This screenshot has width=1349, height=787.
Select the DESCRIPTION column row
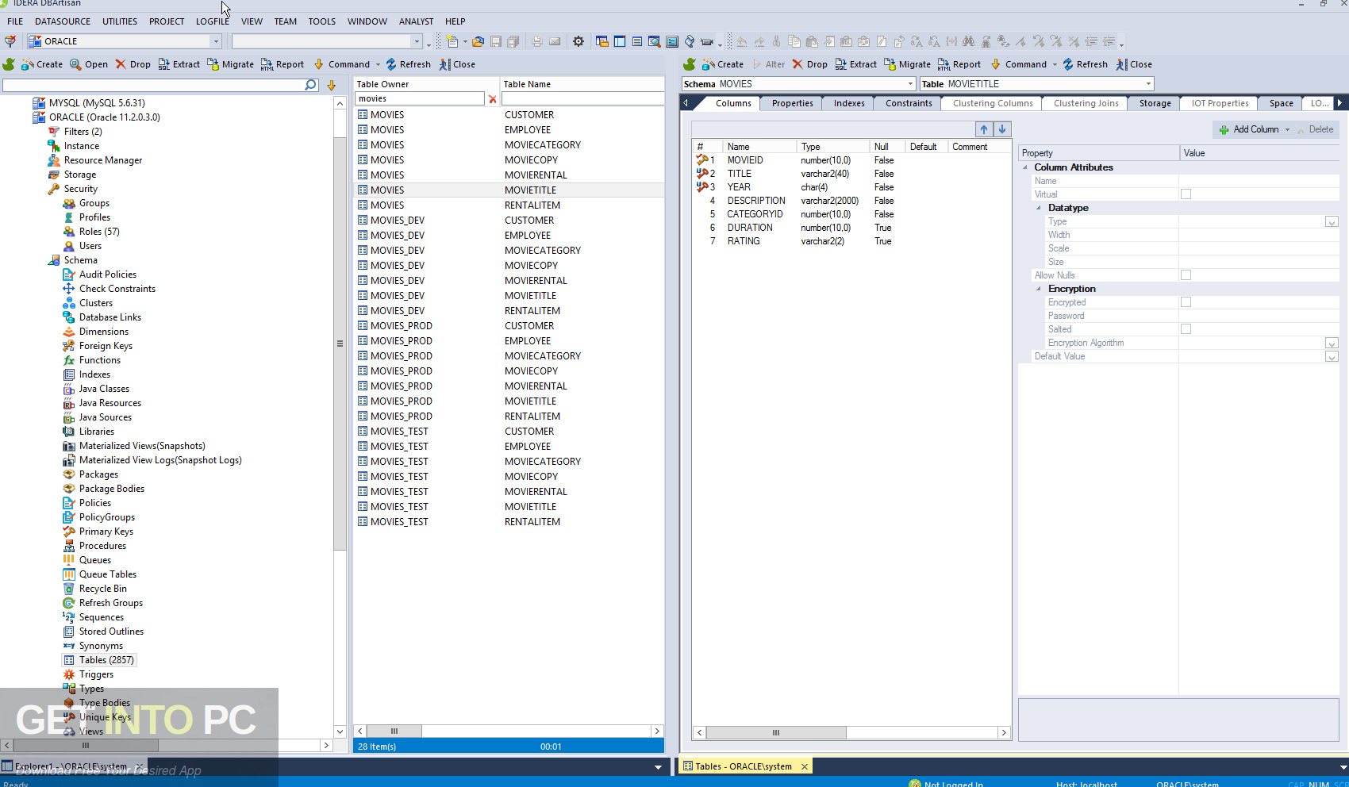[x=851, y=201]
